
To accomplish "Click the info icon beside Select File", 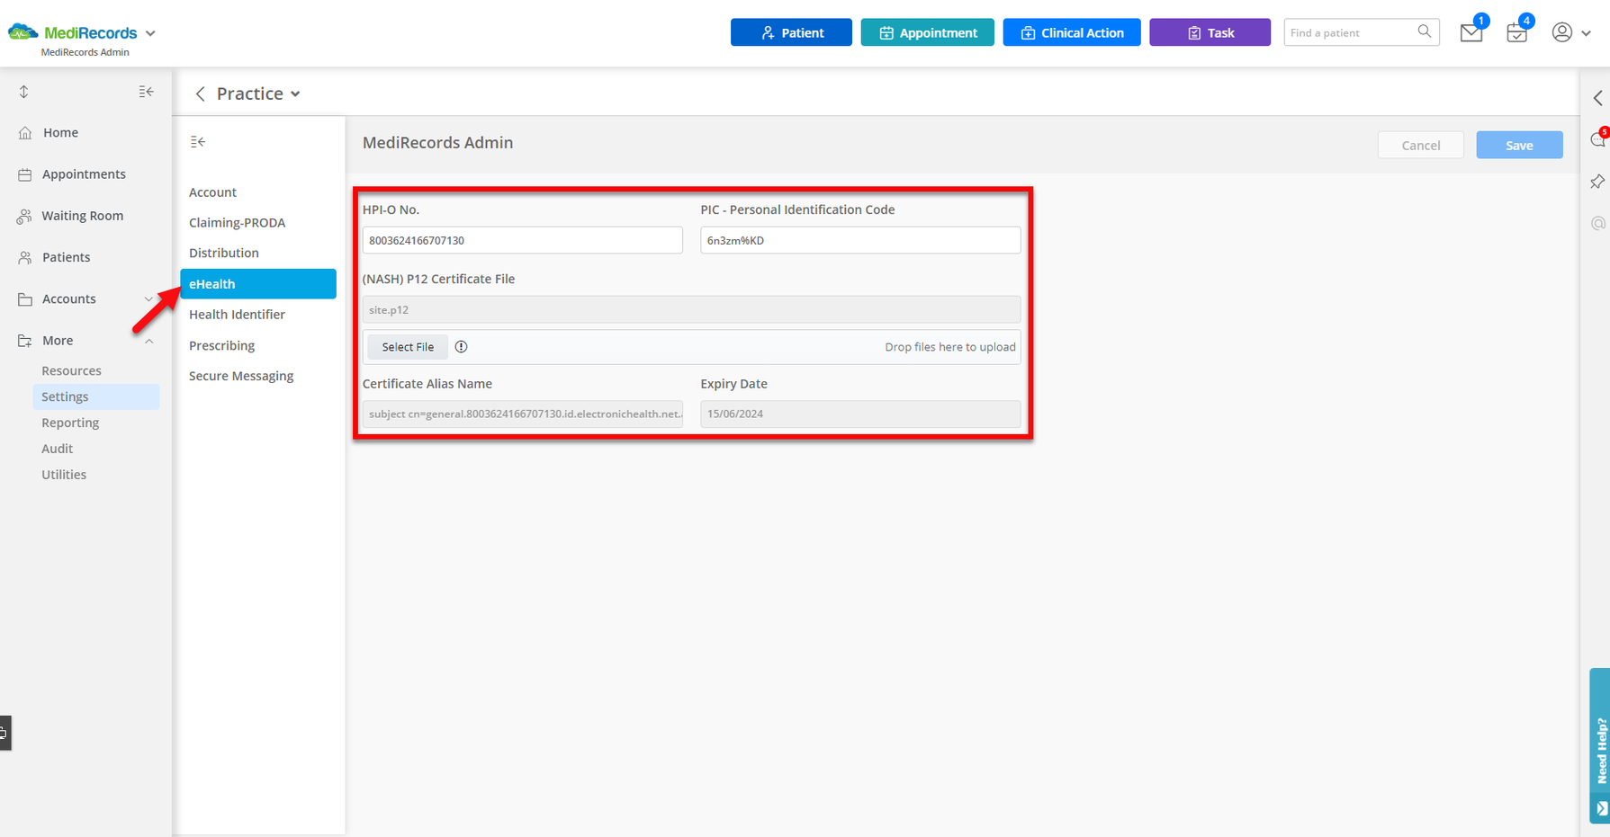I will [x=462, y=347].
